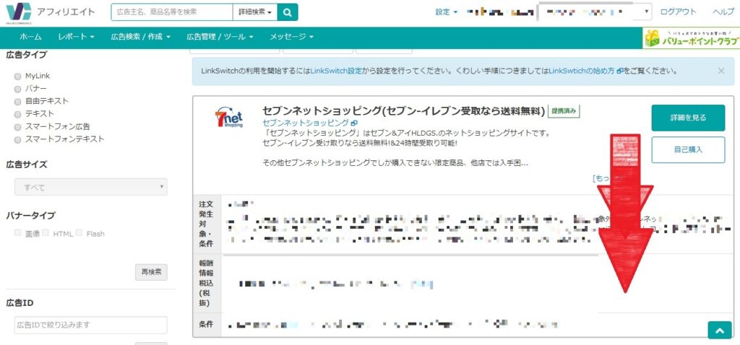This screenshot has width=740, height=345.
Task: Check the 画像 banner type checkbox
Action: 17,233
